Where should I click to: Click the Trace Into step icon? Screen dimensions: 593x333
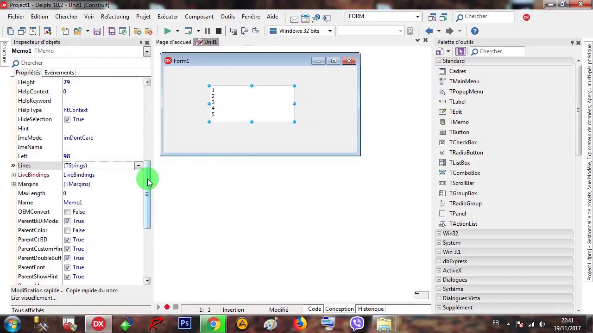click(233, 31)
